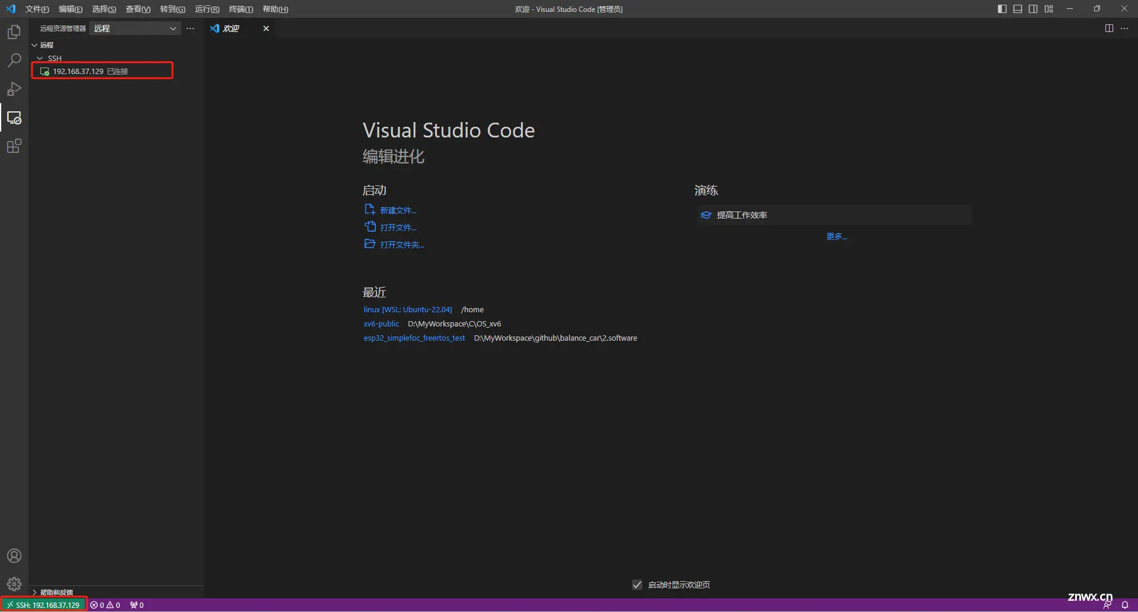Open recent esp32_simplefoc_freertos_test
This screenshot has width=1138, height=612.
point(414,338)
